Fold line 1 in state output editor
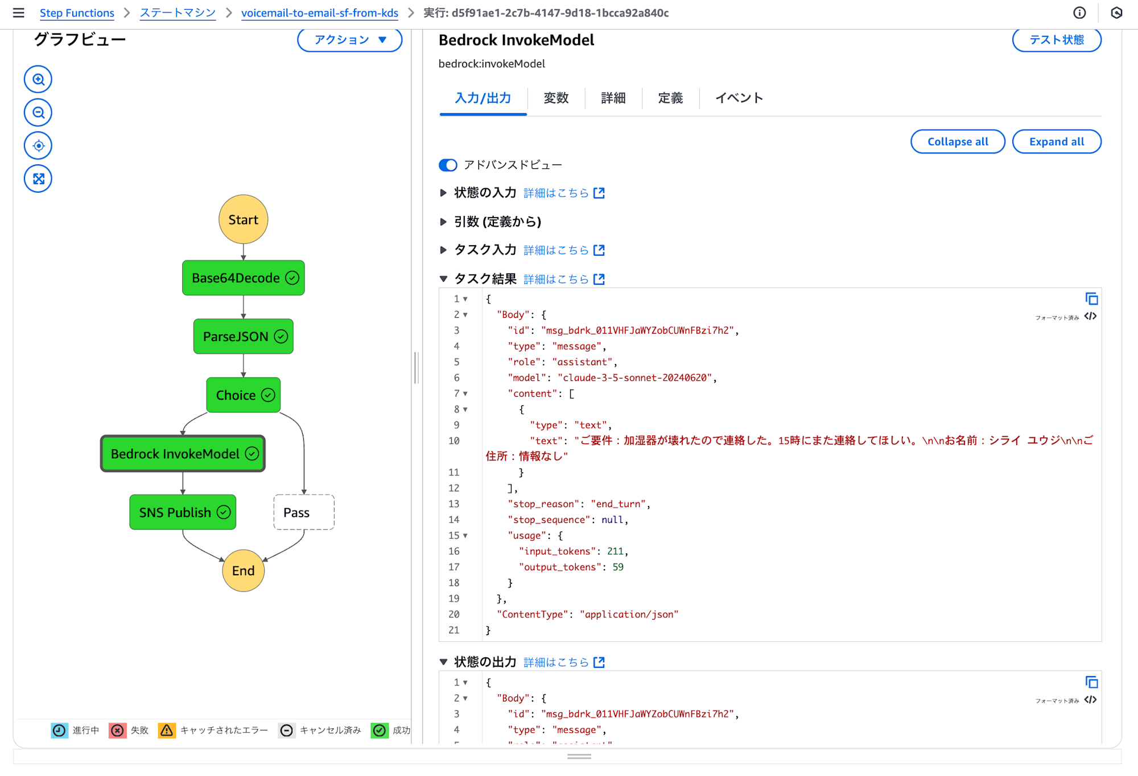The image size is (1138, 776). [465, 683]
